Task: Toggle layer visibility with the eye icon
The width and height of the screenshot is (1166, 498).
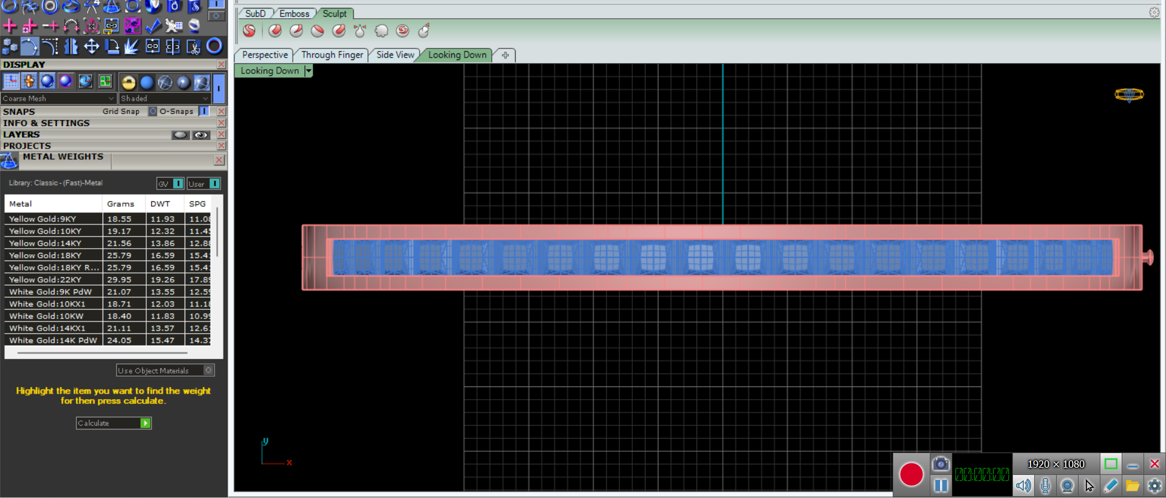Action: pos(201,135)
